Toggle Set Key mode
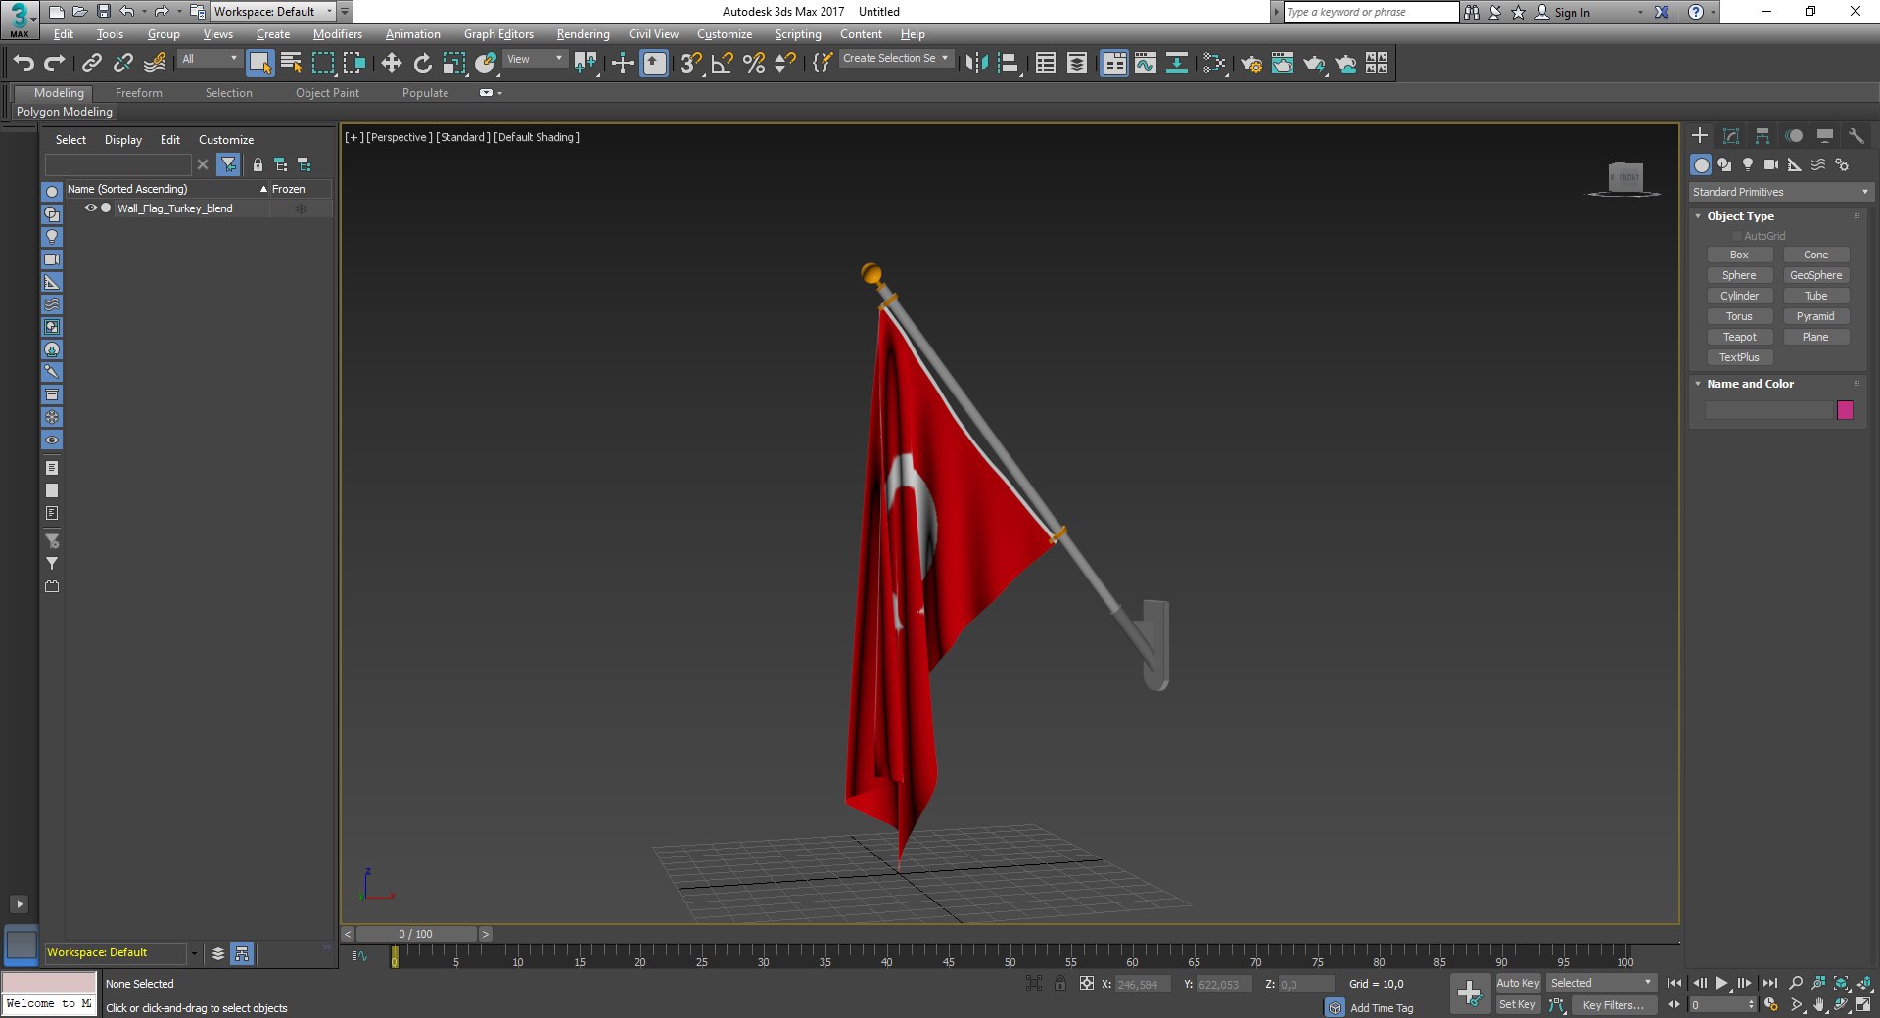 coord(1518,1004)
